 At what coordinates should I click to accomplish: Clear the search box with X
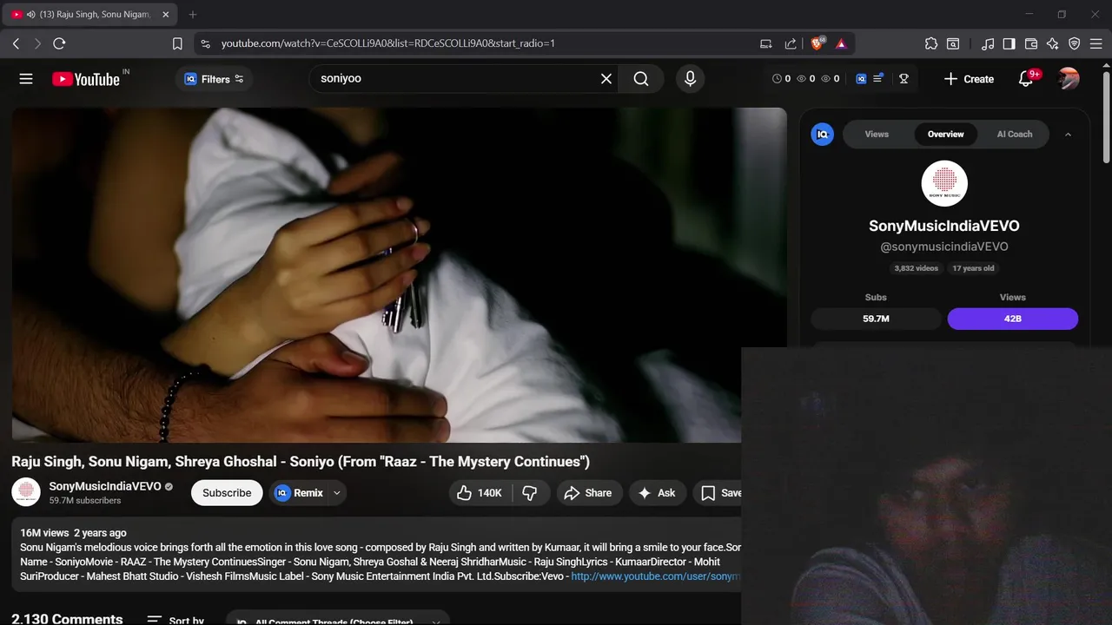(606, 79)
